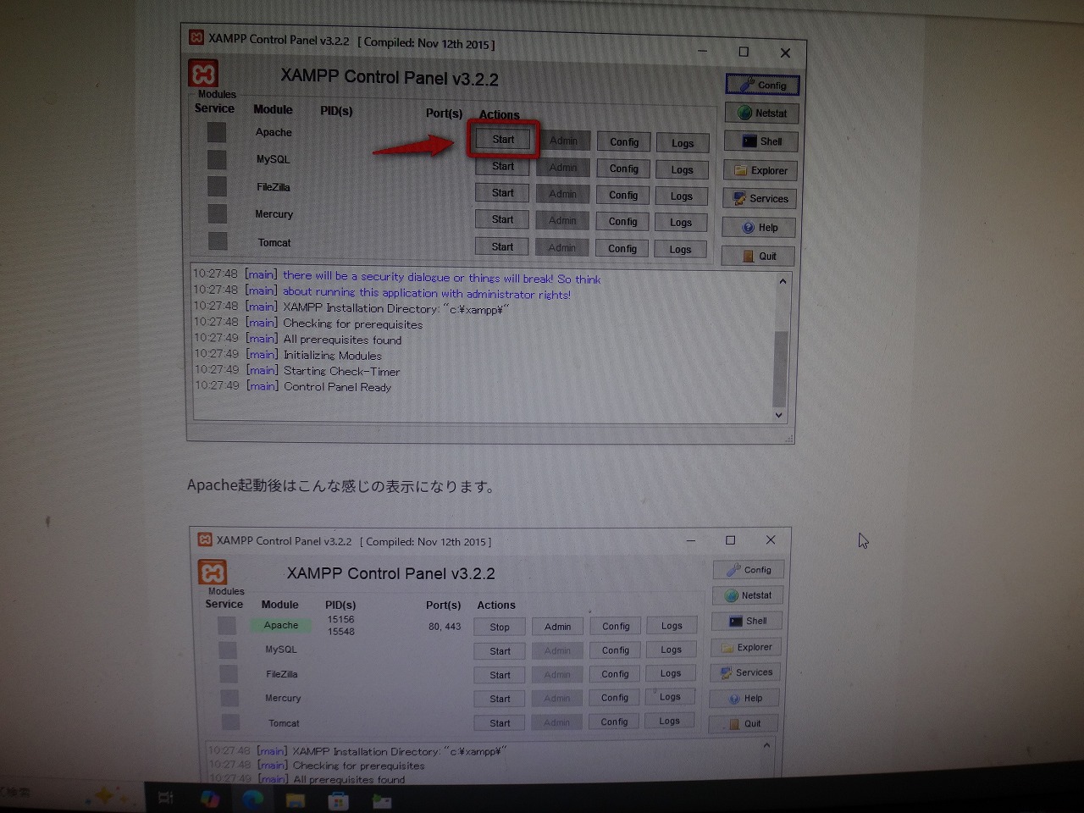
Task: Start Tomcat in the upper XAMPP panel
Action: pos(502,246)
